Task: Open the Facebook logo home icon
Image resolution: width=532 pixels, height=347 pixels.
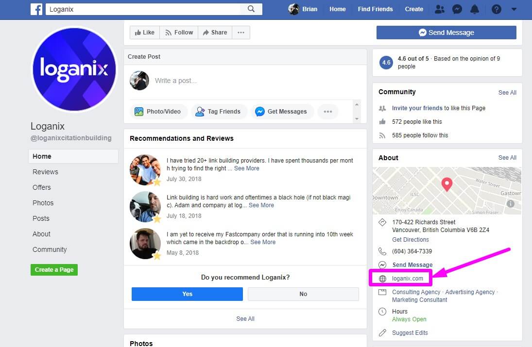Action: click(36, 9)
